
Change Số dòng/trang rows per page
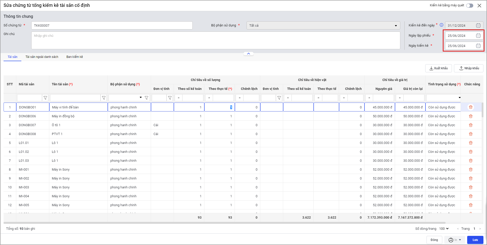tap(444, 229)
